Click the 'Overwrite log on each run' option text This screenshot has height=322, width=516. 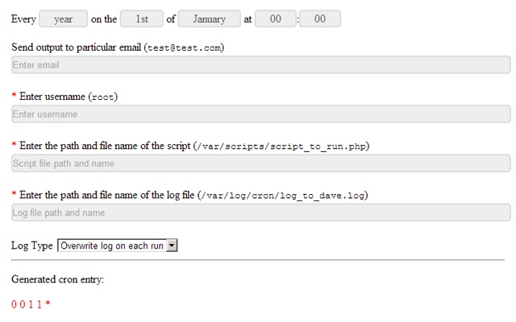coord(111,246)
